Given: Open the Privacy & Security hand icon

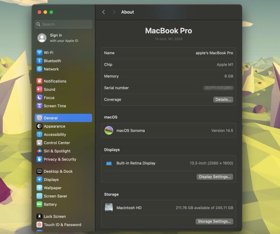Looking at the screenshot, I should (x=39, y=159).
